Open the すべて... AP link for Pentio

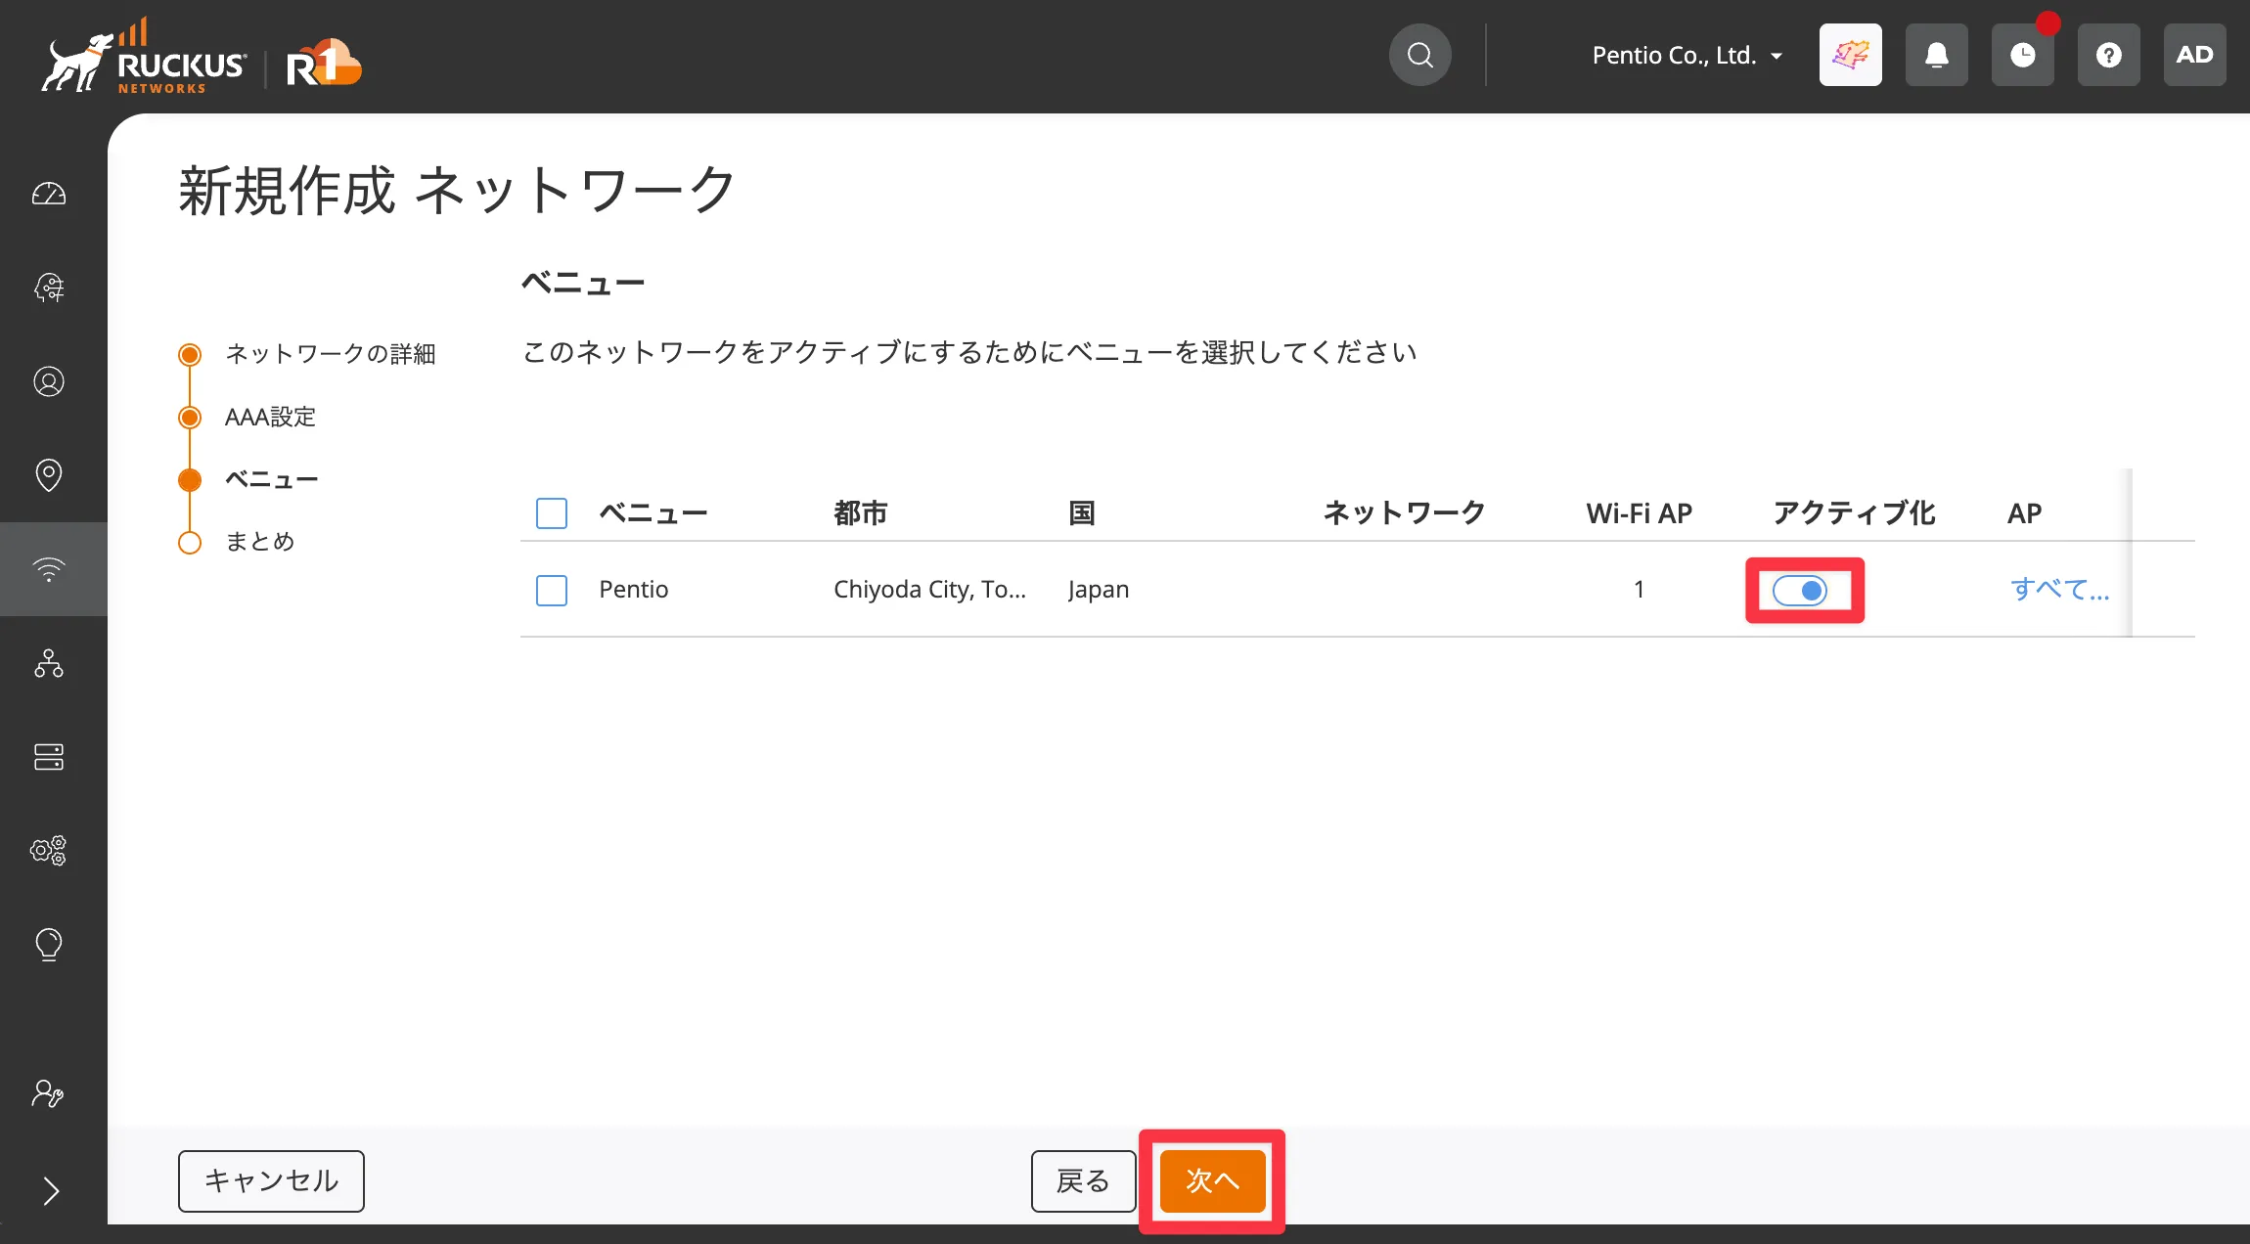click(2059, 590)
